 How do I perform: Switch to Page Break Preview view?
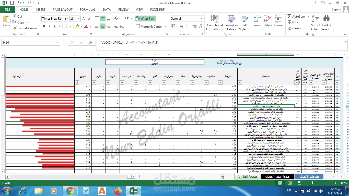point(299,183)
